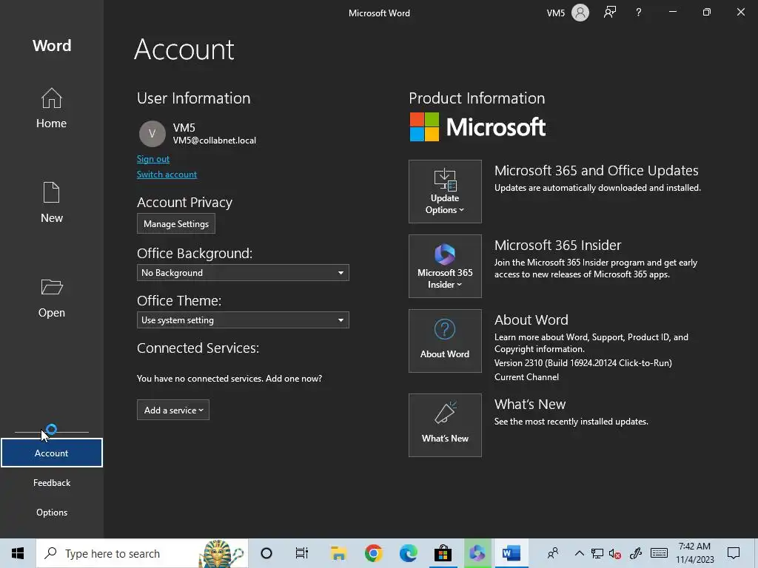Open the Windows Start menu
Screen dimensions: 758x568
pyautogui.click(x=18, y=553)
